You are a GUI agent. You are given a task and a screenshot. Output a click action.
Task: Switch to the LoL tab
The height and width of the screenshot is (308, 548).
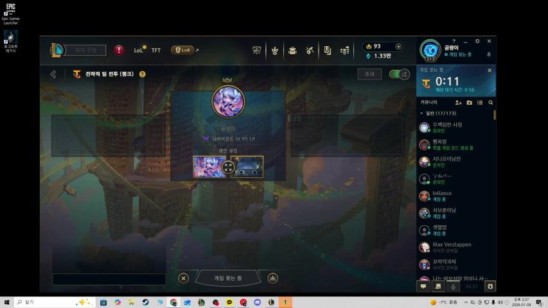(x=139, y=50)
